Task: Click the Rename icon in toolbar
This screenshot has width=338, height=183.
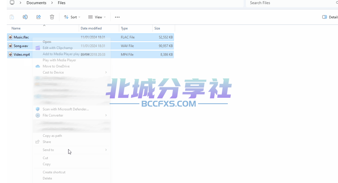Action: pyautogui.click(x=25, y=17)
